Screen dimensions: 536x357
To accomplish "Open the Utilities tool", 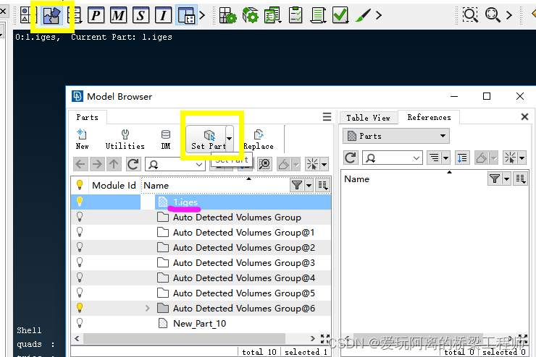I will pos(125,139).
